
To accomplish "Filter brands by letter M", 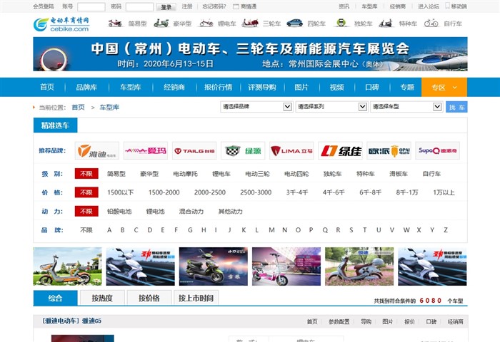I will coord(271,230).
